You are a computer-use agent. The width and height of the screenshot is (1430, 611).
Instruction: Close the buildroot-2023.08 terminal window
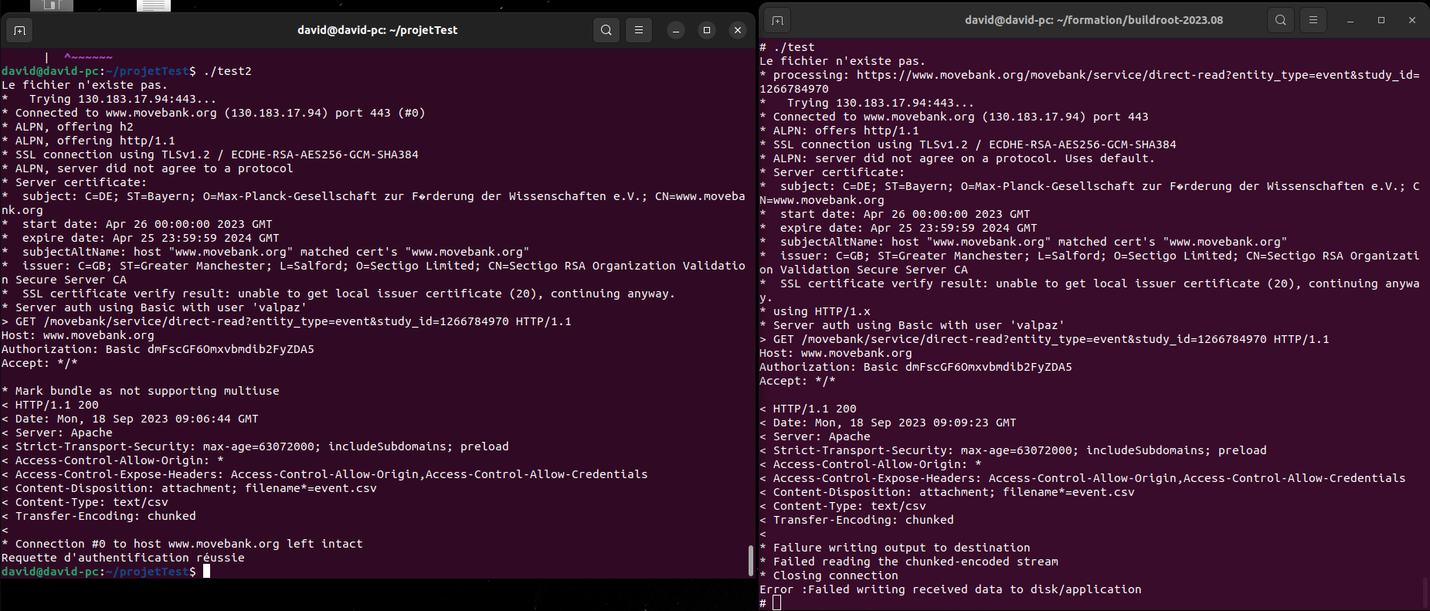point(1412,20)
